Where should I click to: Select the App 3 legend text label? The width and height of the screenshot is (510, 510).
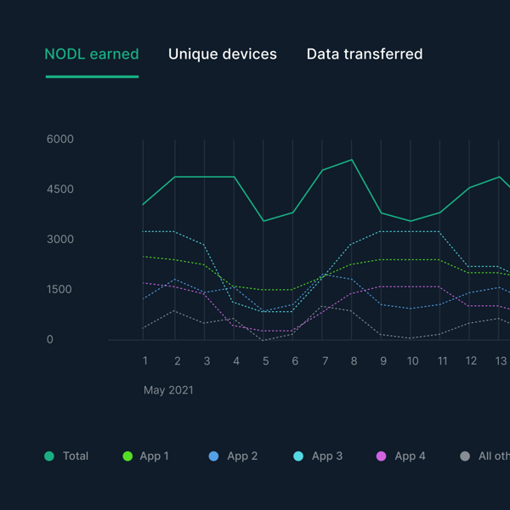coord(327,456)
